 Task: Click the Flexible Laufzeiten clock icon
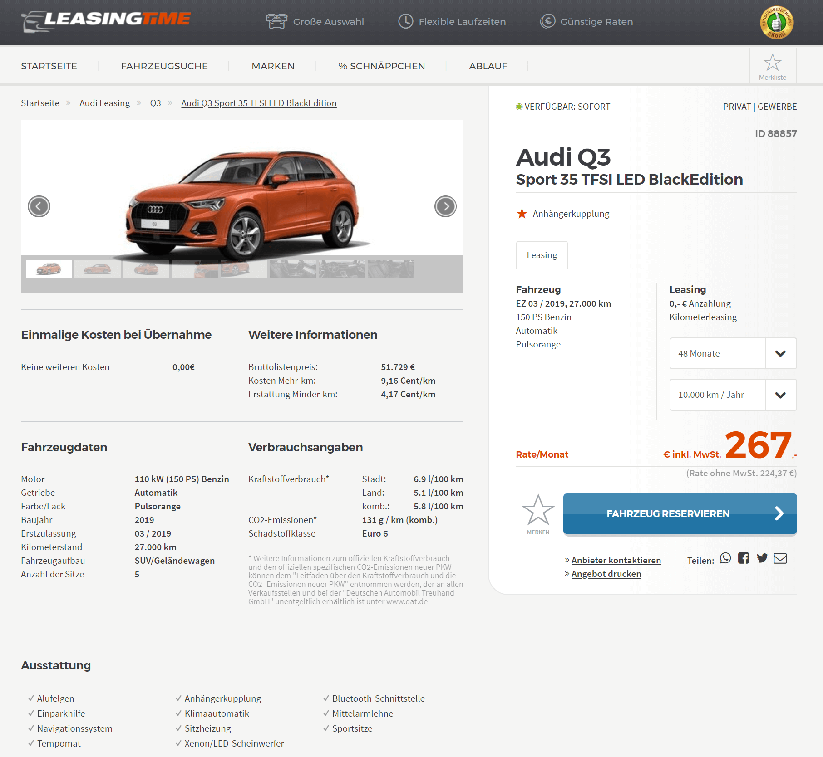pyautogui.click(x=405, y=21)
